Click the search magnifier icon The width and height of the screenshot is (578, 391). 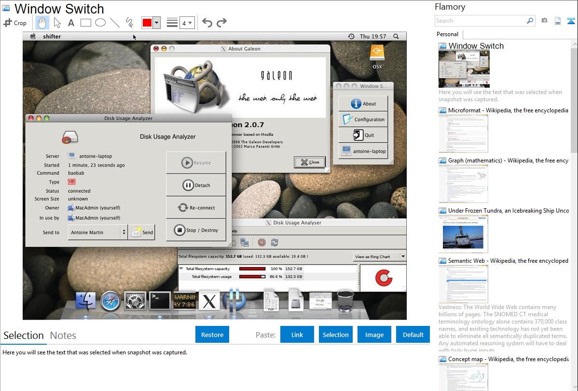coord(530,21)
